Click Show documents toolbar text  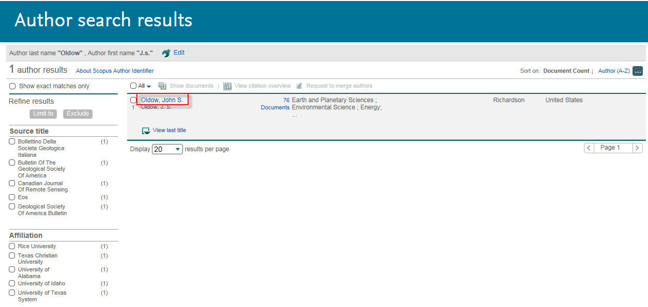pyautogui.click(x=191, y=86)
